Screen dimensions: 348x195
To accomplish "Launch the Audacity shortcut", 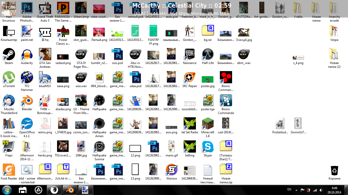I will [27, 55].
